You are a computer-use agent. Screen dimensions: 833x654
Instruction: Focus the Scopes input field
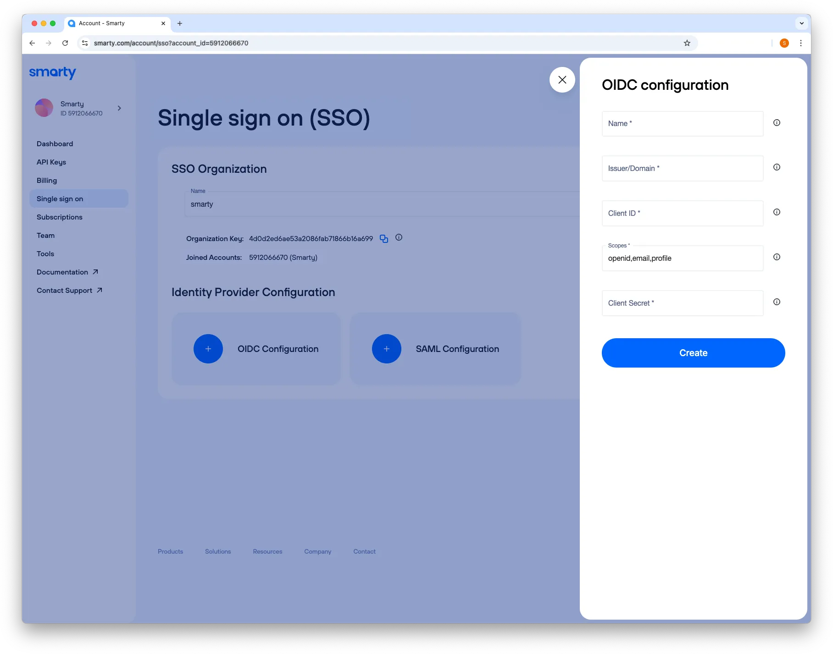coord(683,258)
